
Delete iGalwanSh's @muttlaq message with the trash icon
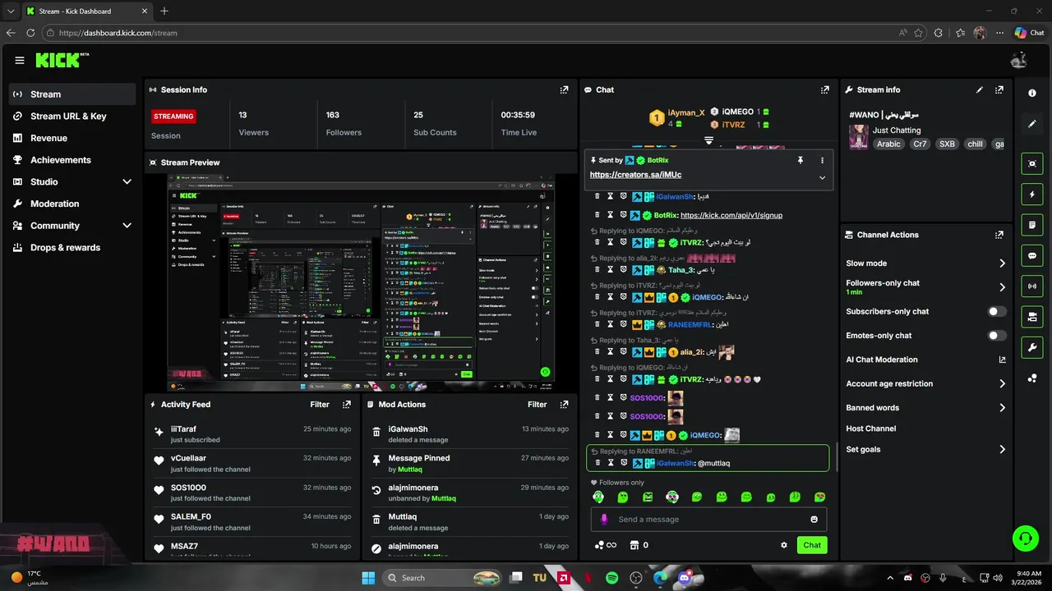598,463
